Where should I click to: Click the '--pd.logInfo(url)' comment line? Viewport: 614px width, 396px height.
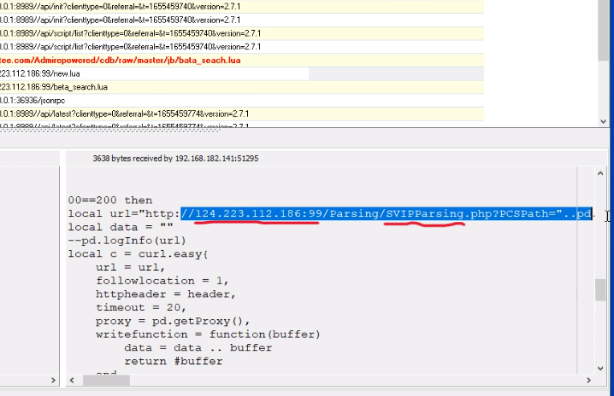pos(127,241)
